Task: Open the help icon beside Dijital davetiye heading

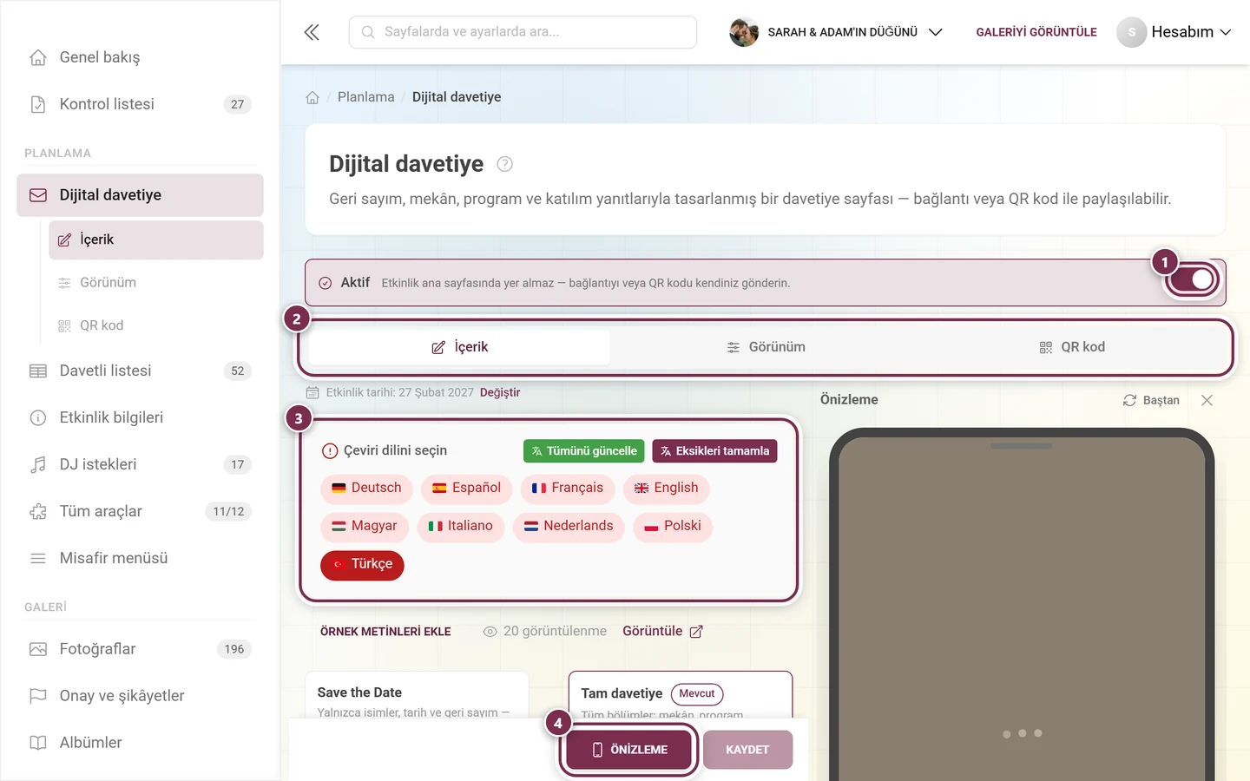Action: 504,164
